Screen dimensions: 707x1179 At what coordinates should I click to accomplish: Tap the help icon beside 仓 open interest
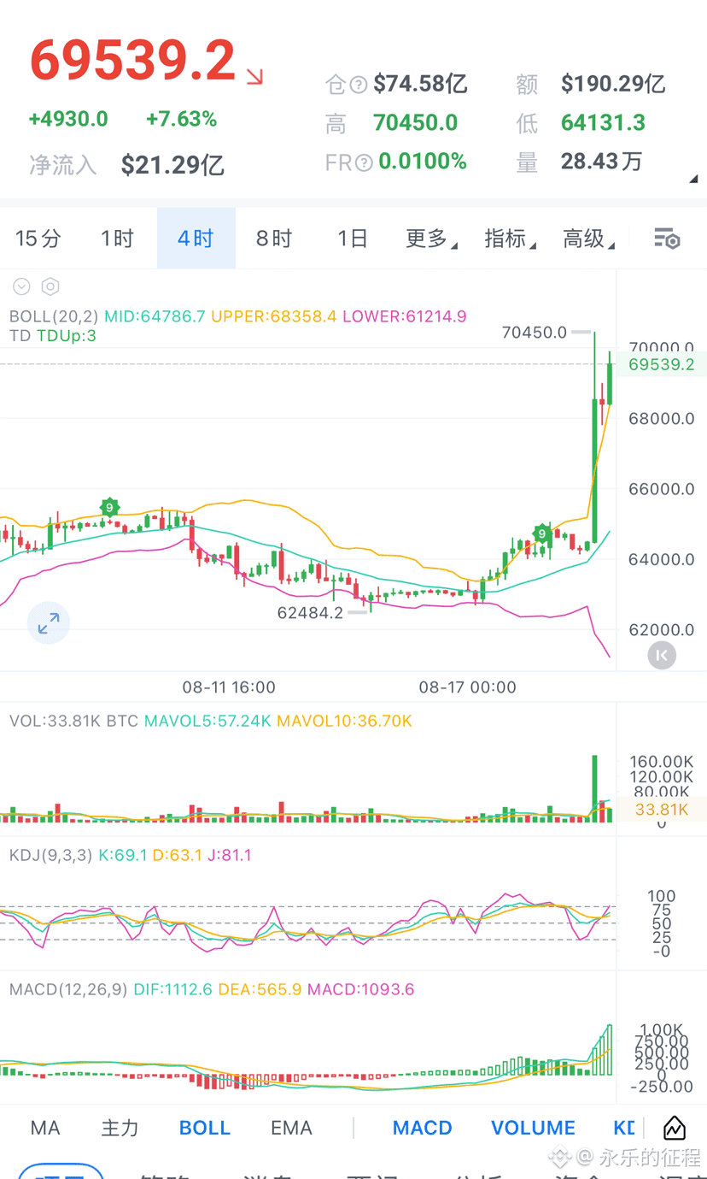click(359, 85)
